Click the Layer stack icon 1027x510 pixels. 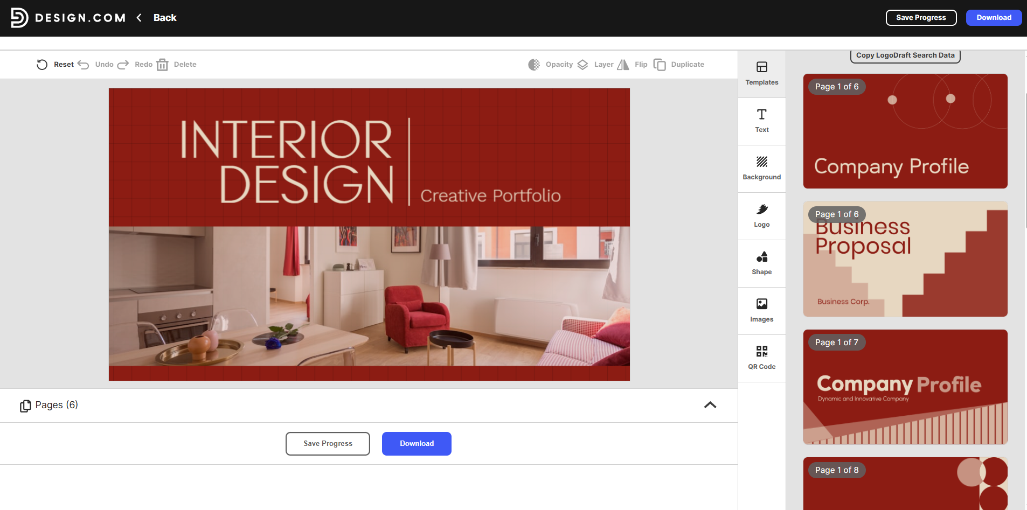[582, 65]
